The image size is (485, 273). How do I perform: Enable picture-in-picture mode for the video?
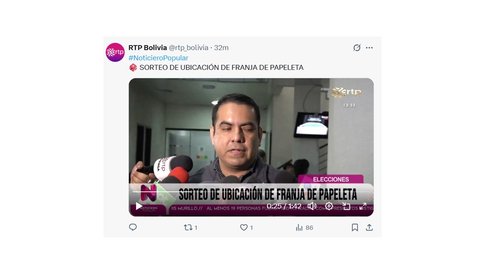[346, 206]
